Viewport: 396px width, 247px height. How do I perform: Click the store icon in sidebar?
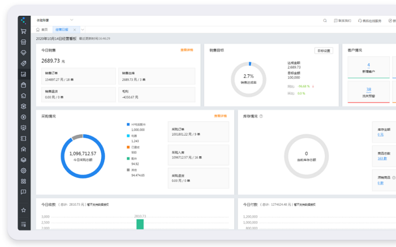(x=24, y=42)
